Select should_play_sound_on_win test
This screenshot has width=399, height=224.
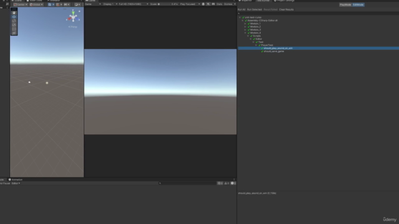pyautogui.click(x=318, y=49)
